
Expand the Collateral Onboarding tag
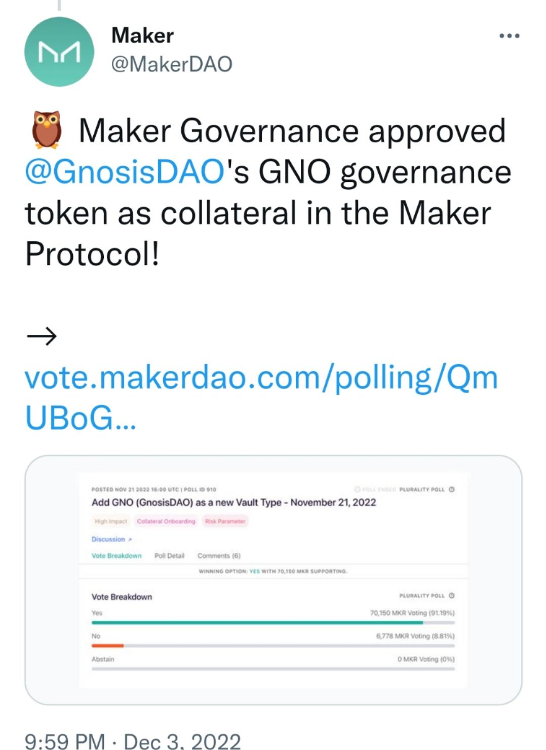(x=166, y=521)
